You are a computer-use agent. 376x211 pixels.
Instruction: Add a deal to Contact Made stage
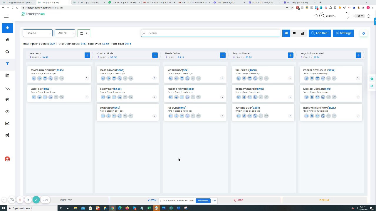[x=155, y=55]
